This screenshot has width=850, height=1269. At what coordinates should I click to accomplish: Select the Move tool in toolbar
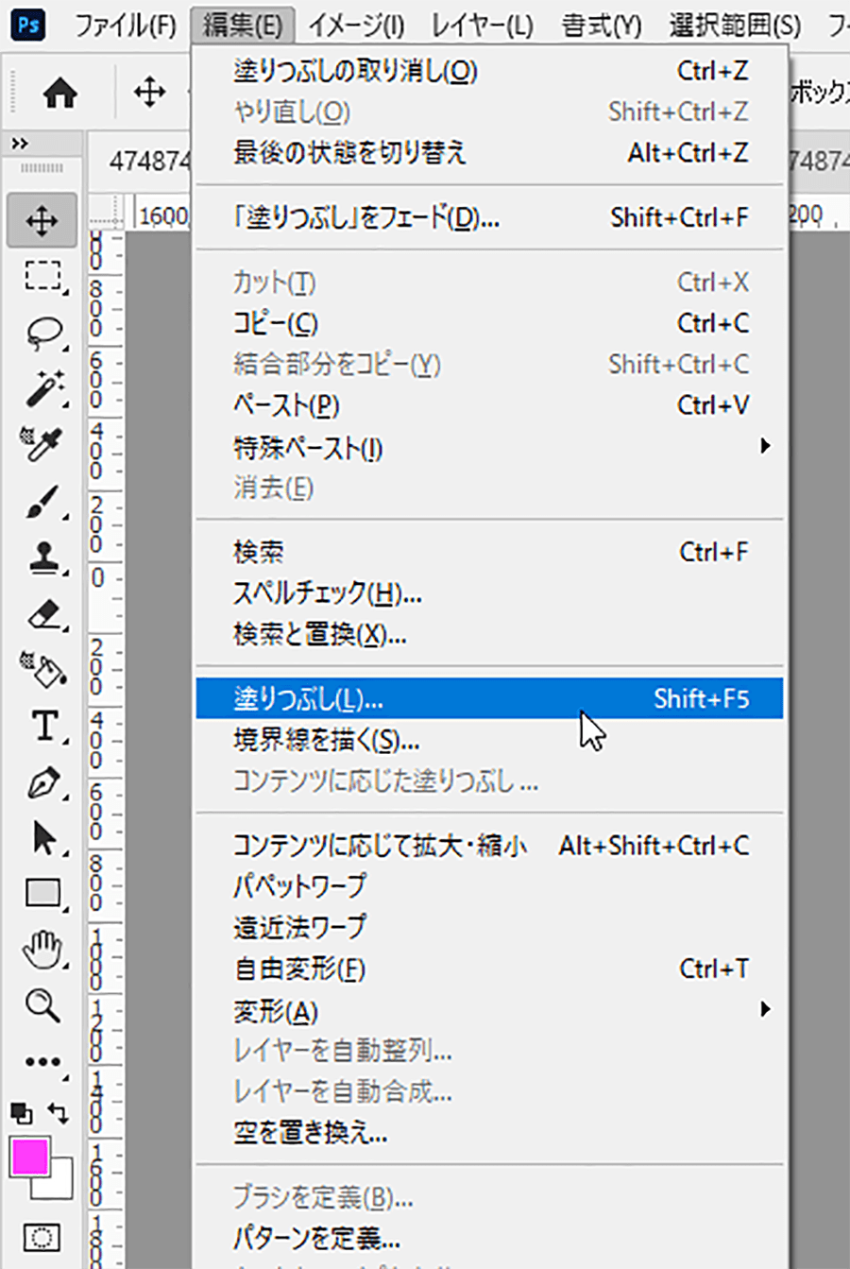(x=42, y=221)
